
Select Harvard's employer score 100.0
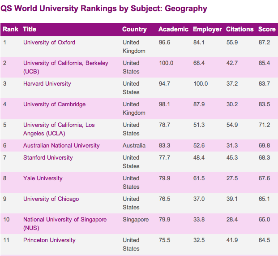201,84
